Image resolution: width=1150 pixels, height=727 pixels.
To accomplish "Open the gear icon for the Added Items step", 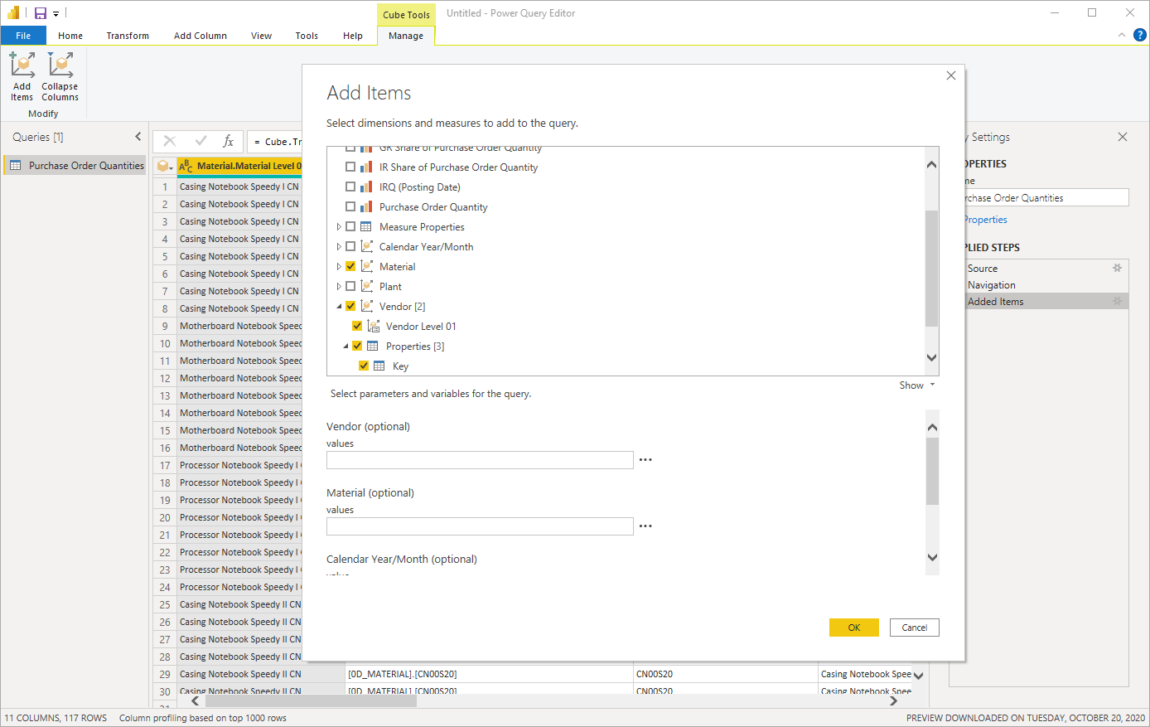I will pyautogui.click(x=1117, y=301).
